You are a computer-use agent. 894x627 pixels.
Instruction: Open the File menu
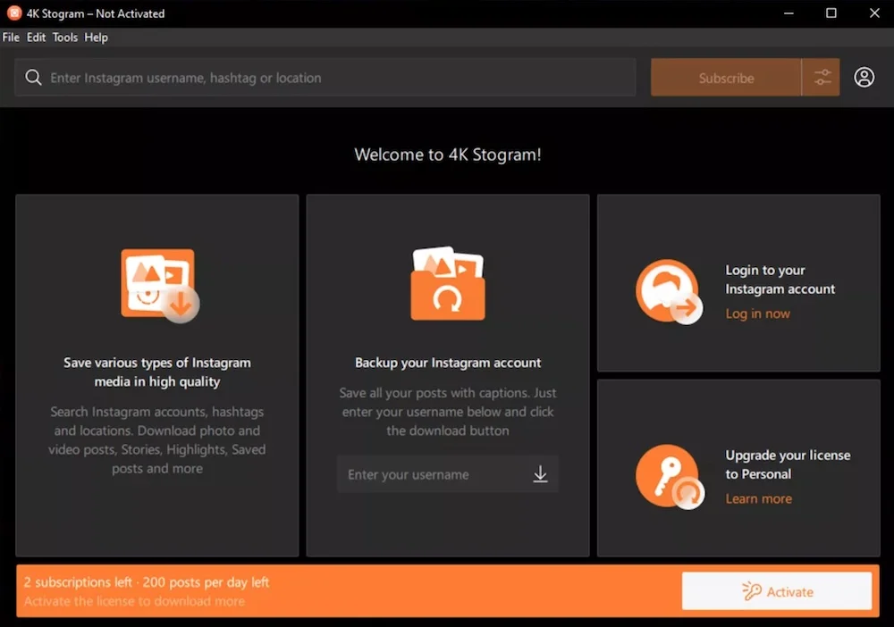coord(11,38)
